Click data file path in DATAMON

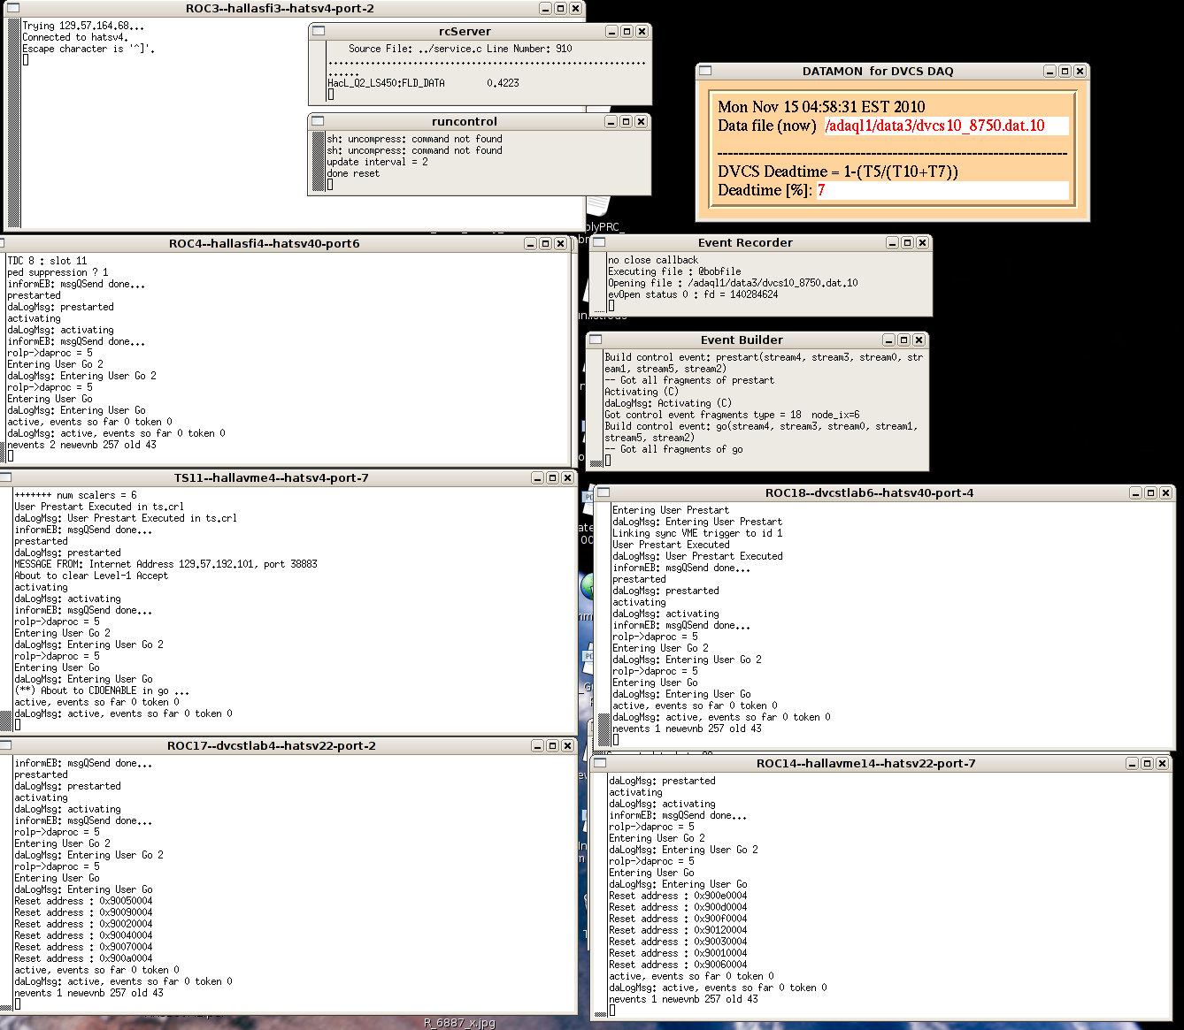[x=935, y=126]
